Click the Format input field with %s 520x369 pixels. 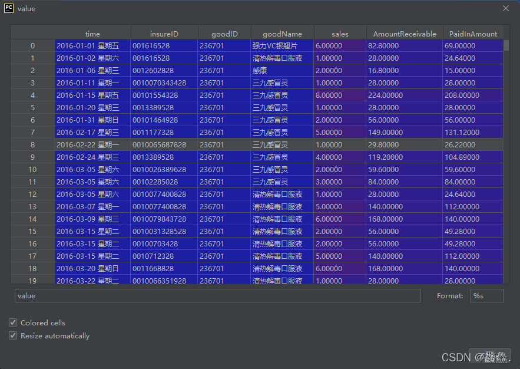487,296
